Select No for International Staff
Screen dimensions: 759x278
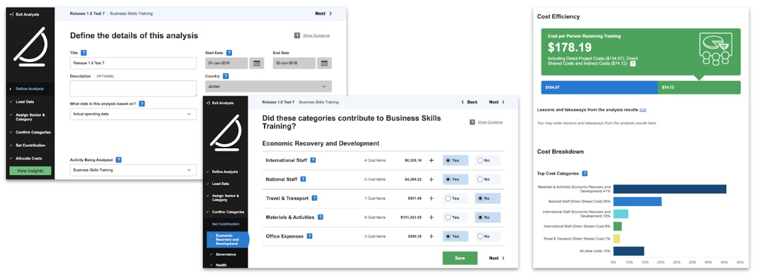[480, 161]
